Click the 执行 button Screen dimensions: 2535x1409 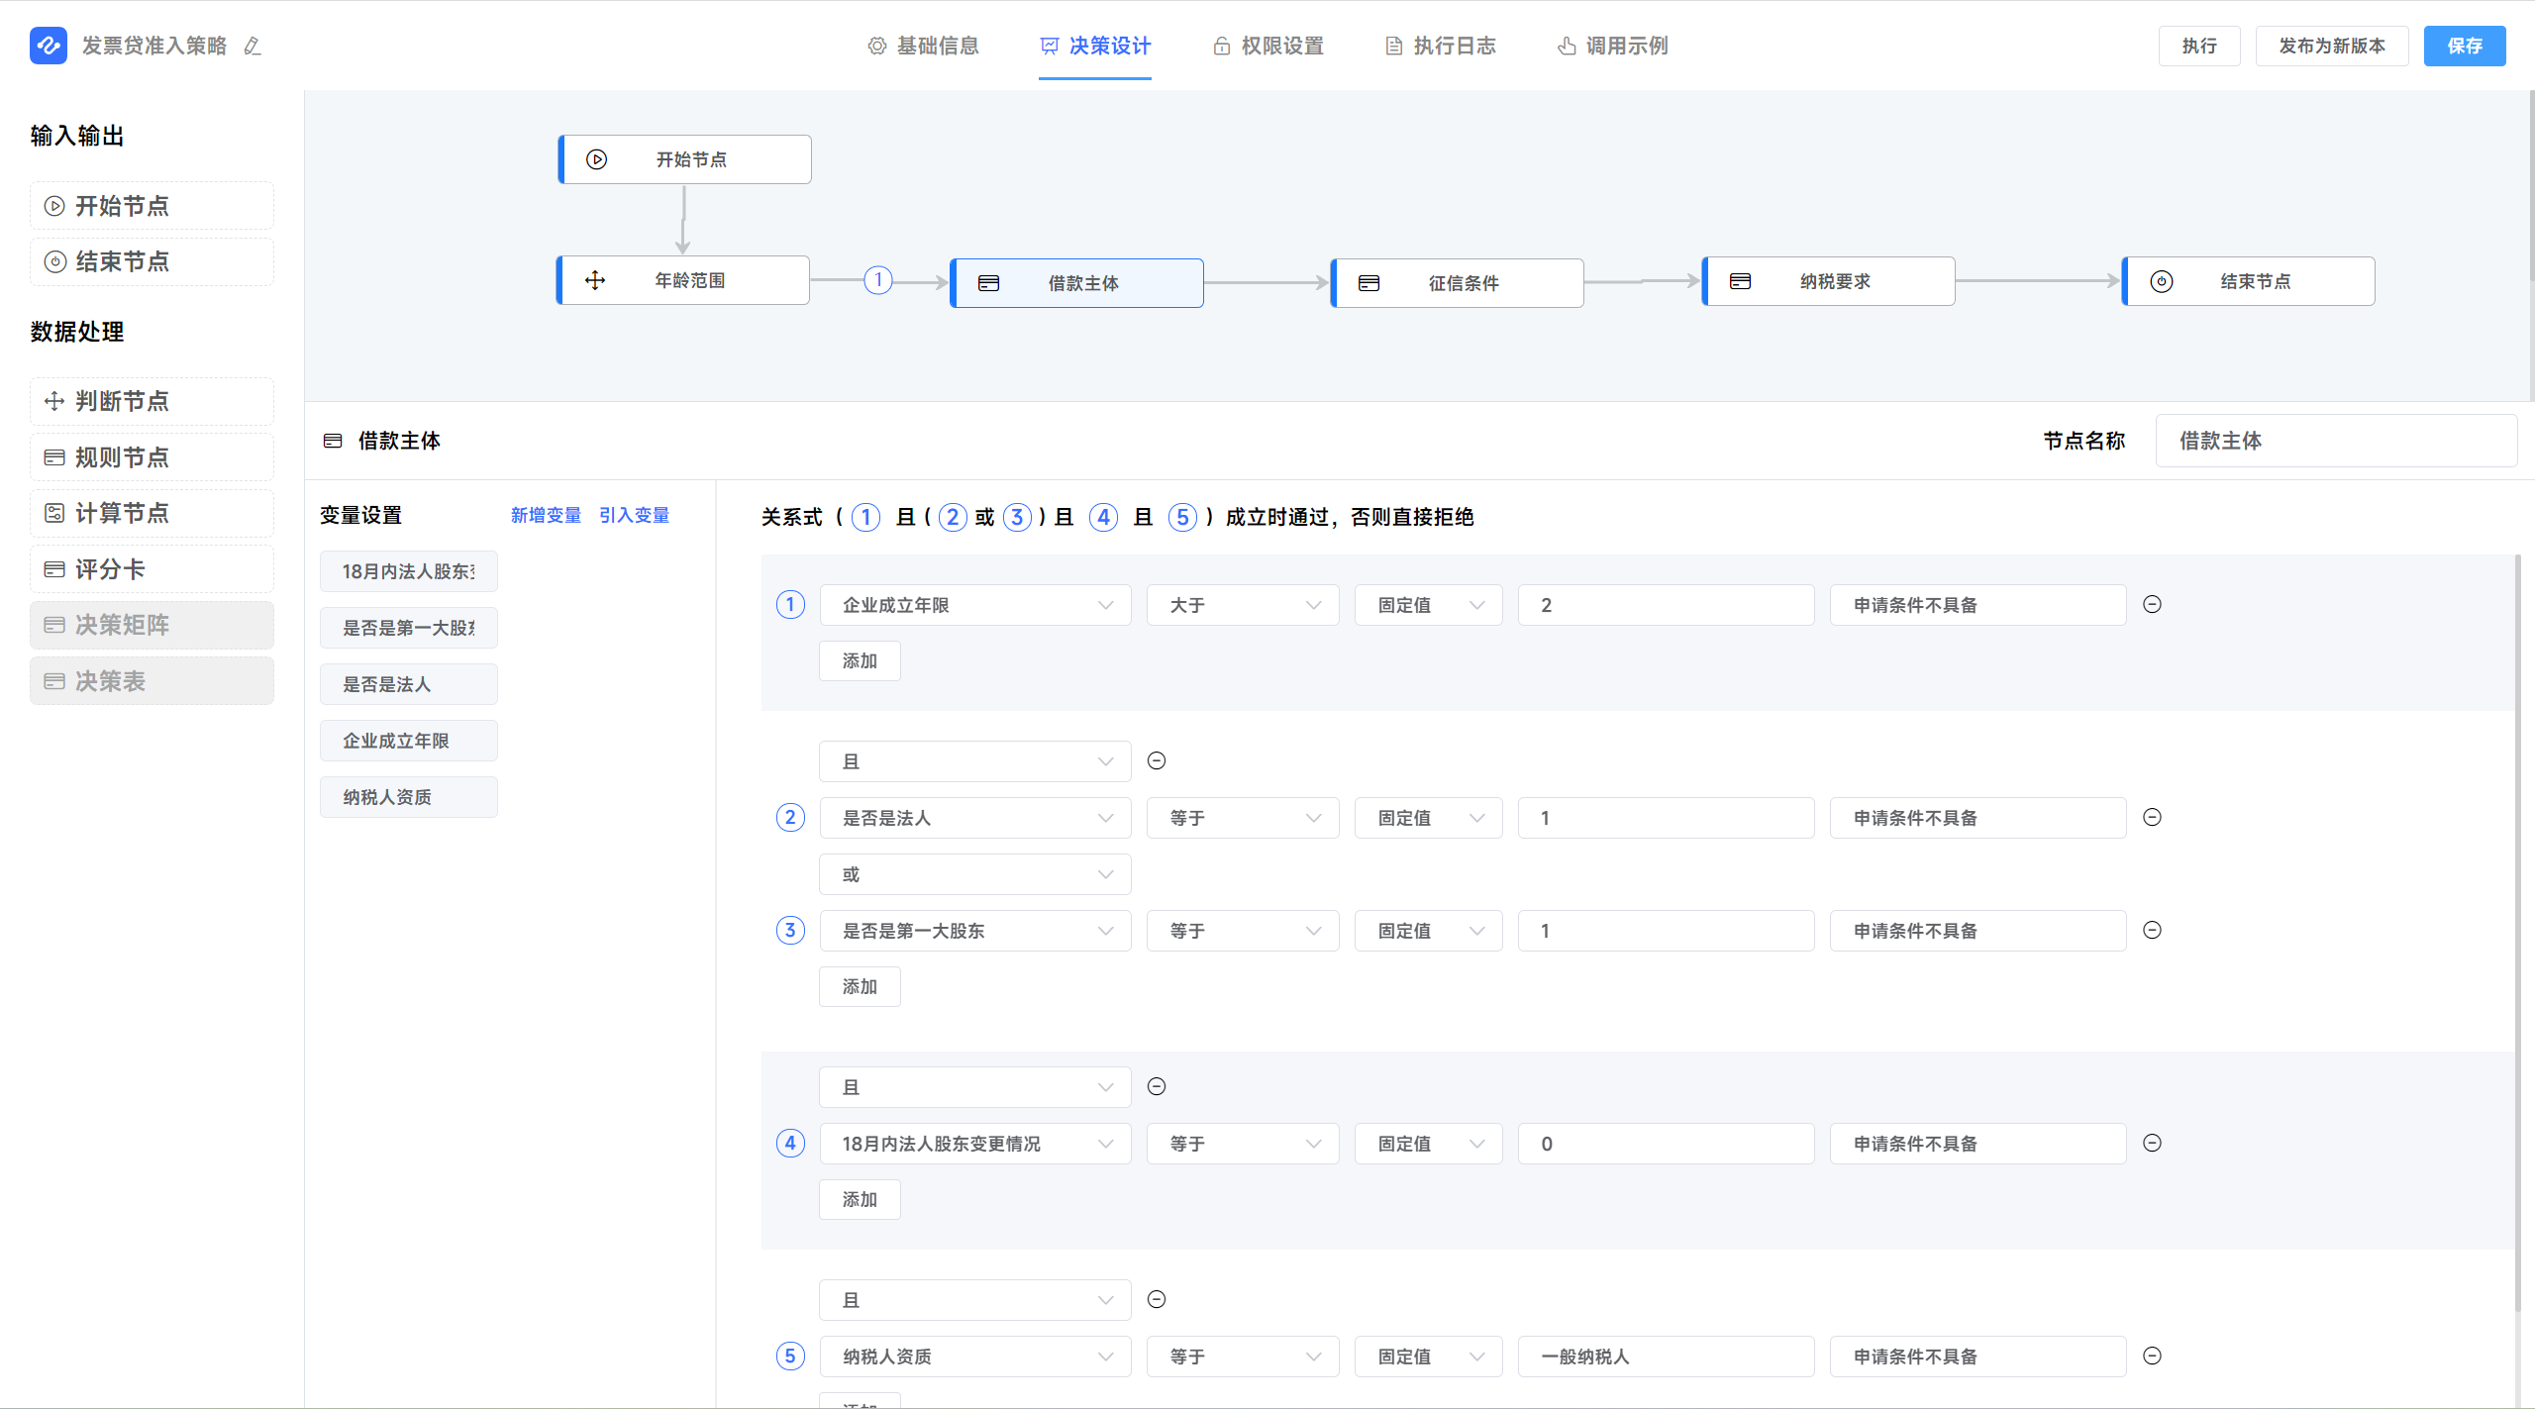pos(2199,46)
